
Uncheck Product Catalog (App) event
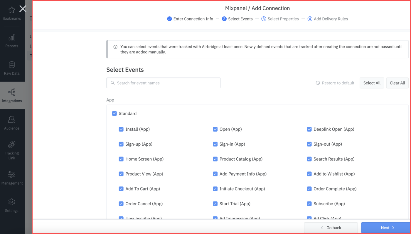coord(215,159)
